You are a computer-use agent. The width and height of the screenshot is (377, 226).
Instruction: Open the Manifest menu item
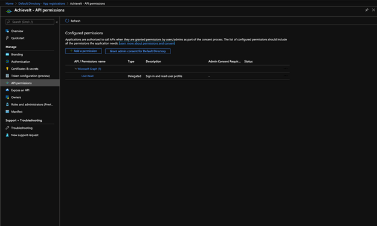click(x=16, y=112)
